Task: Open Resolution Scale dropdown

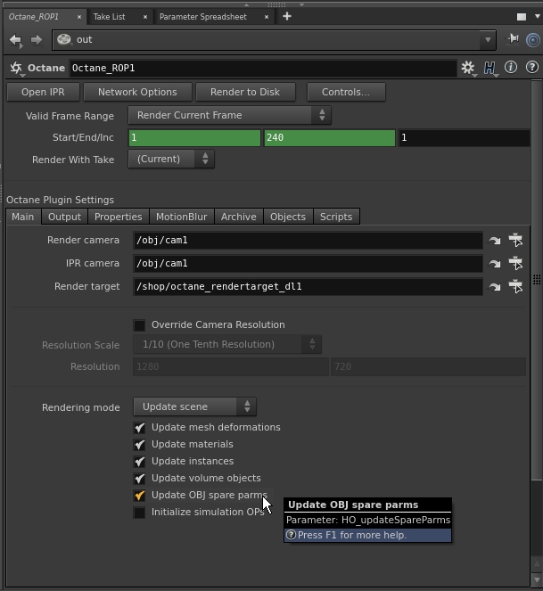Action: [x=227, y=344]
